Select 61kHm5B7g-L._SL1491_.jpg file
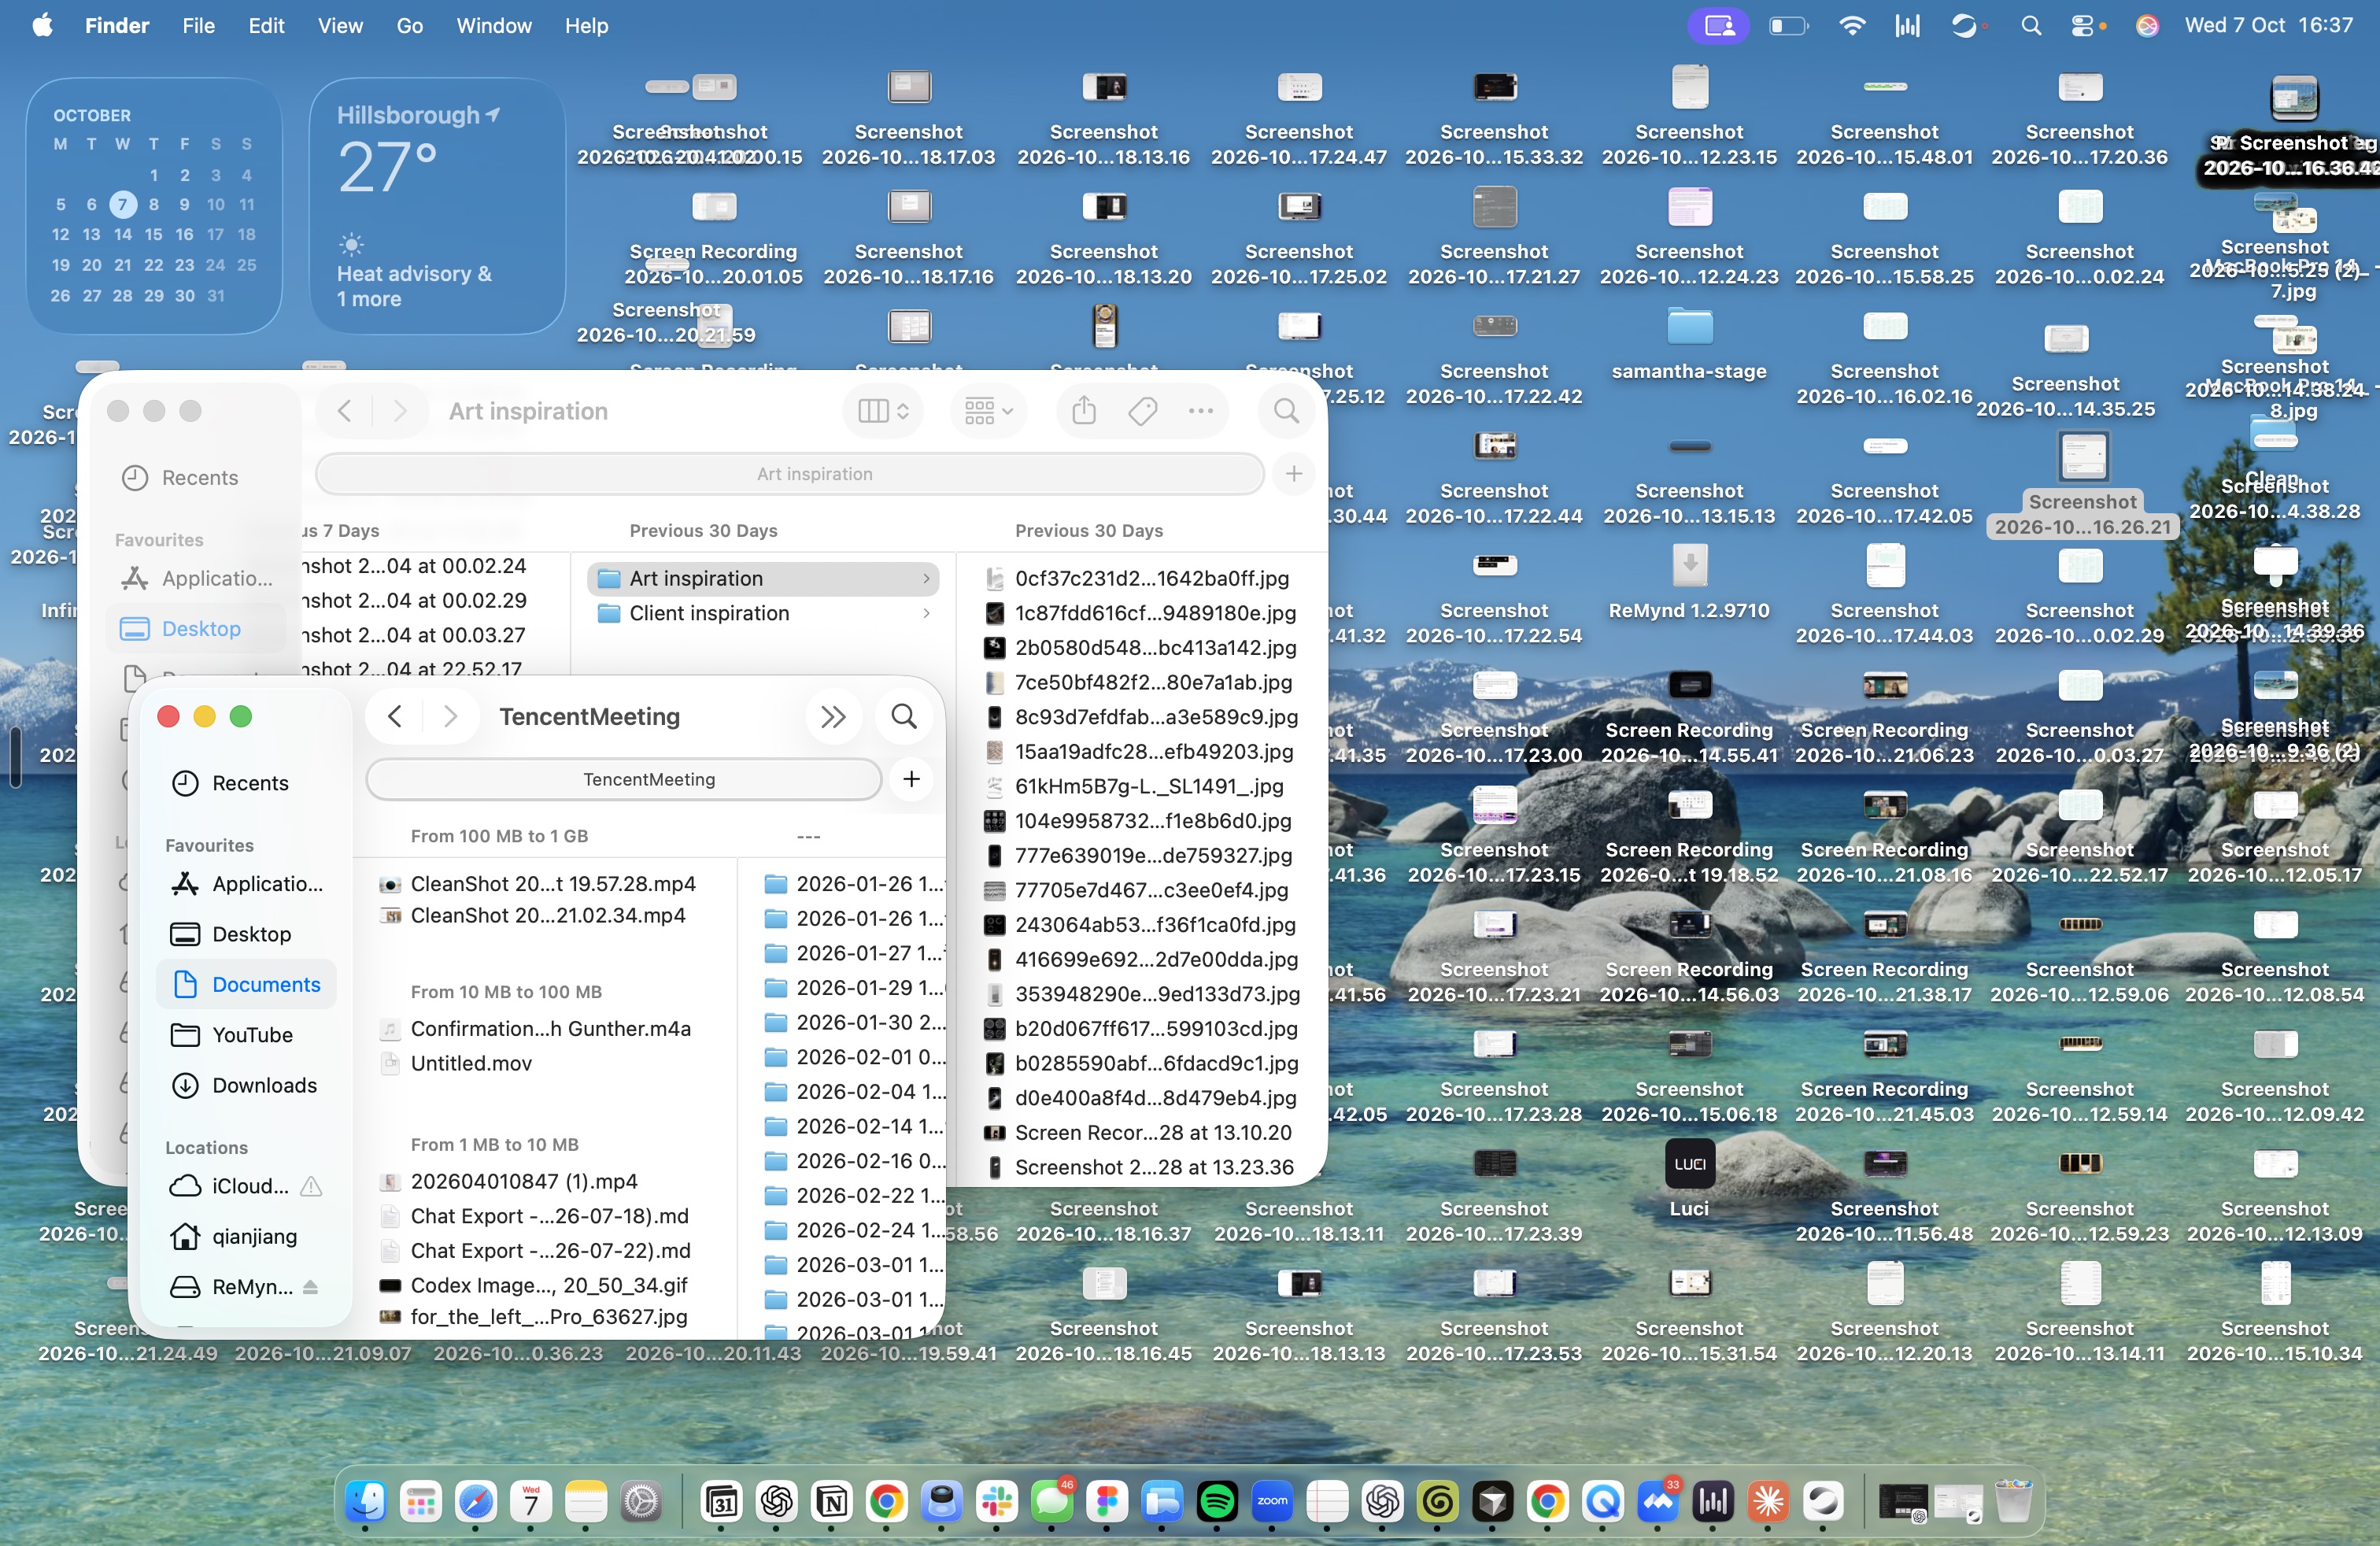The height and width of the screenshot is (1546, 2380). [x=1148, y=786]
